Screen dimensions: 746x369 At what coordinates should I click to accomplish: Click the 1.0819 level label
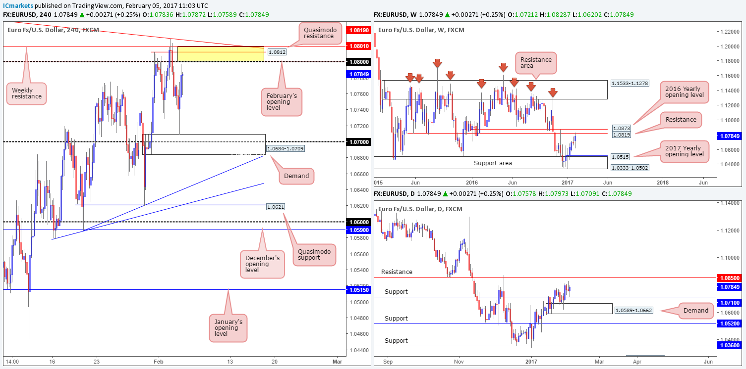(622, 135)
